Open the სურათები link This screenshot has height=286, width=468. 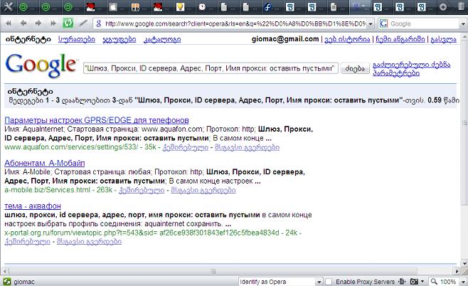pyautogui.click(x=77, y=39)
